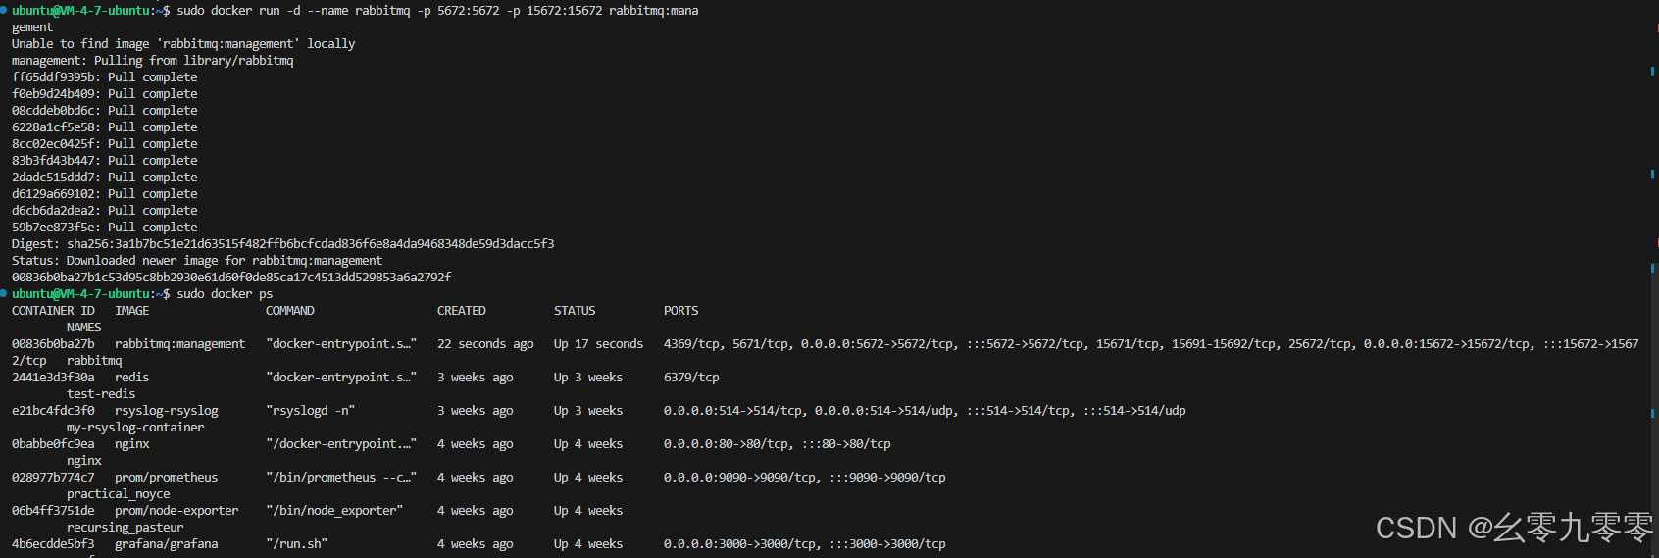Click container ID e21bc4fdc3f0

pyautogui.click(x=53, y=411)
